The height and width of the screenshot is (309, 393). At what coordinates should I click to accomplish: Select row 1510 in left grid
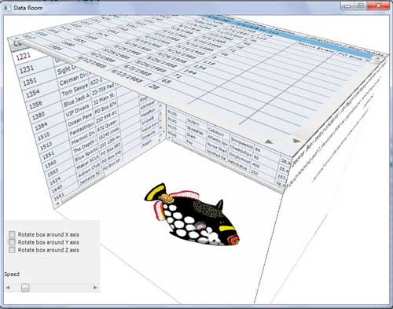tap(43, 135)
